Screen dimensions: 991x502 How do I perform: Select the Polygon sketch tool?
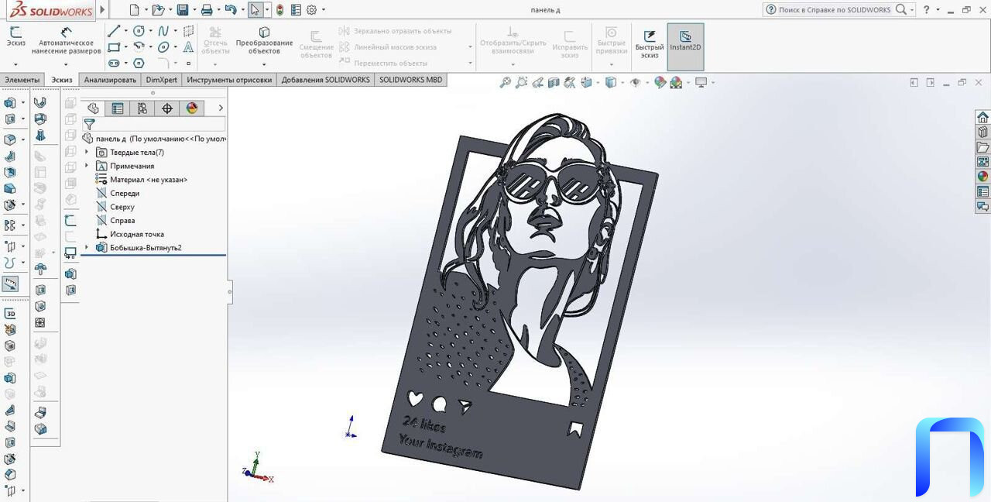coord(139,64)
